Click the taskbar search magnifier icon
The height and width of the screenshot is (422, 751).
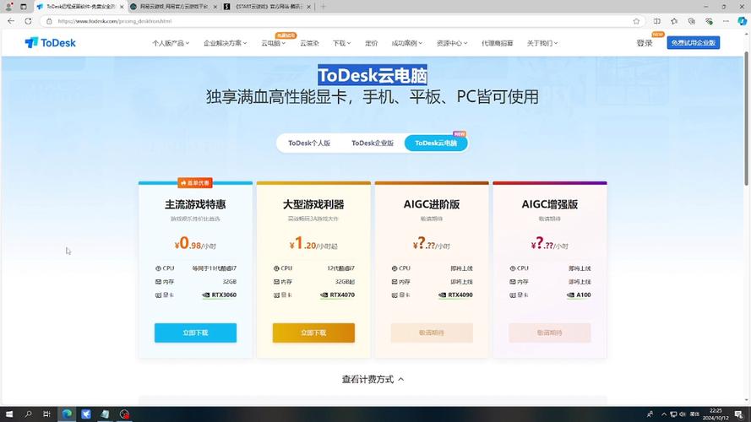click(29, 414)
